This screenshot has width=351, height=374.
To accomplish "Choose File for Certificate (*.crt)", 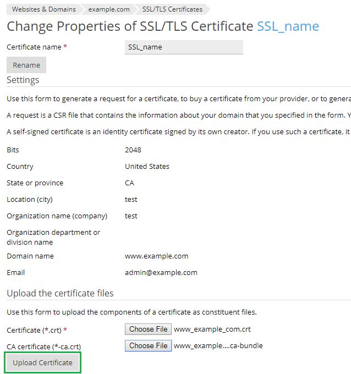I will point(148,329).
